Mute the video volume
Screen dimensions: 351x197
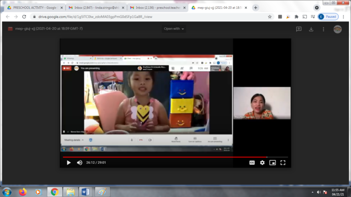80,162
